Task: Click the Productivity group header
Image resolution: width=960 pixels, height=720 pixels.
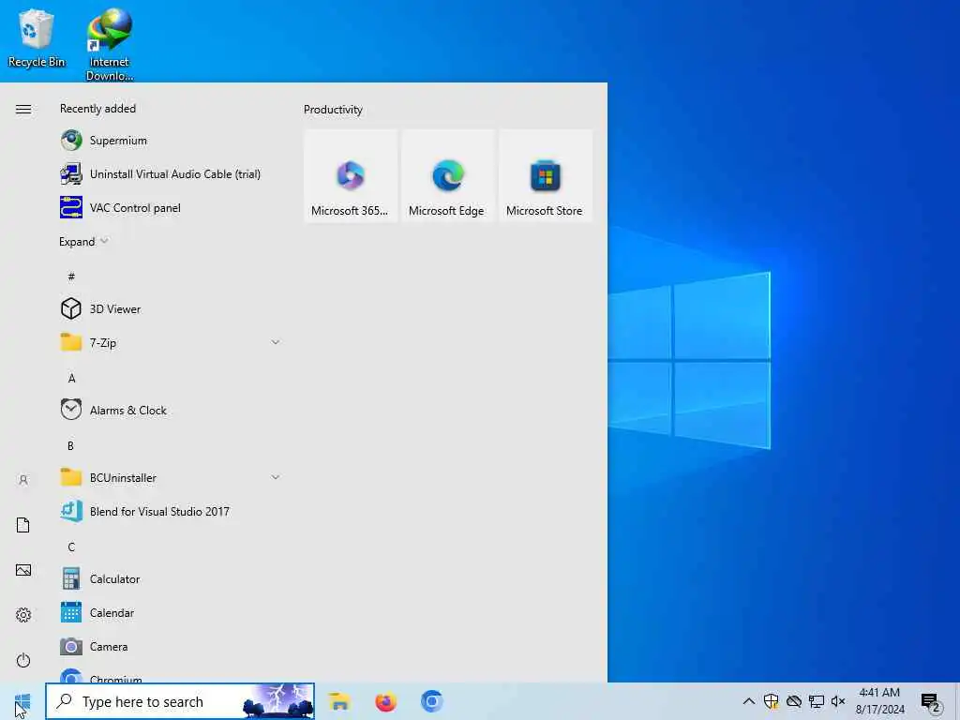Action: pyautogui.click(x=333, y=110)
